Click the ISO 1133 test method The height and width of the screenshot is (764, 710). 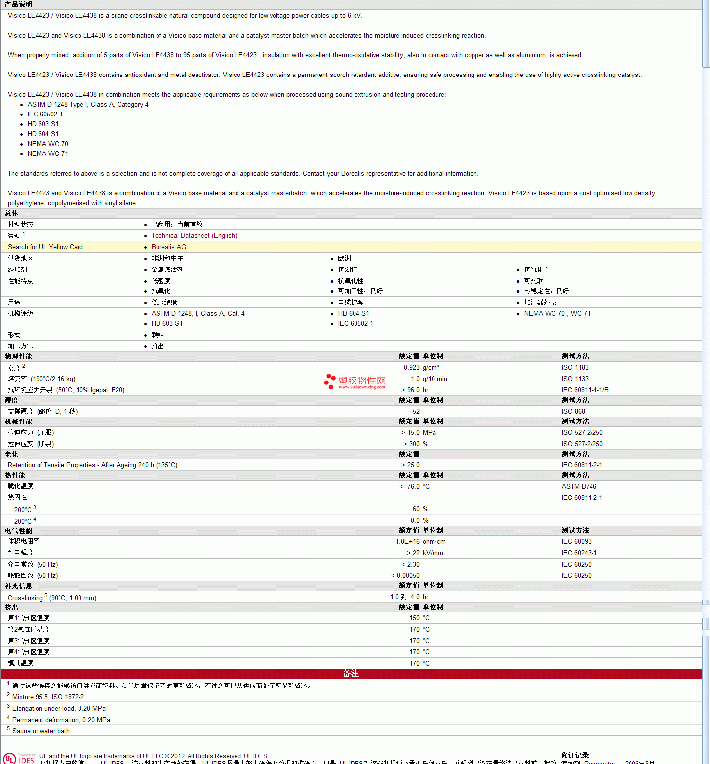[575, 379]
